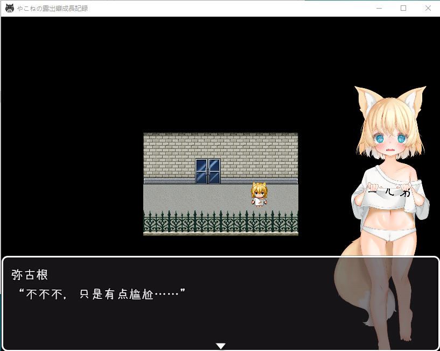Image resolution: width=440 pixels, height=351 pixels.
Task: Click the speaker name 弥古根
Action: [30, 275]
